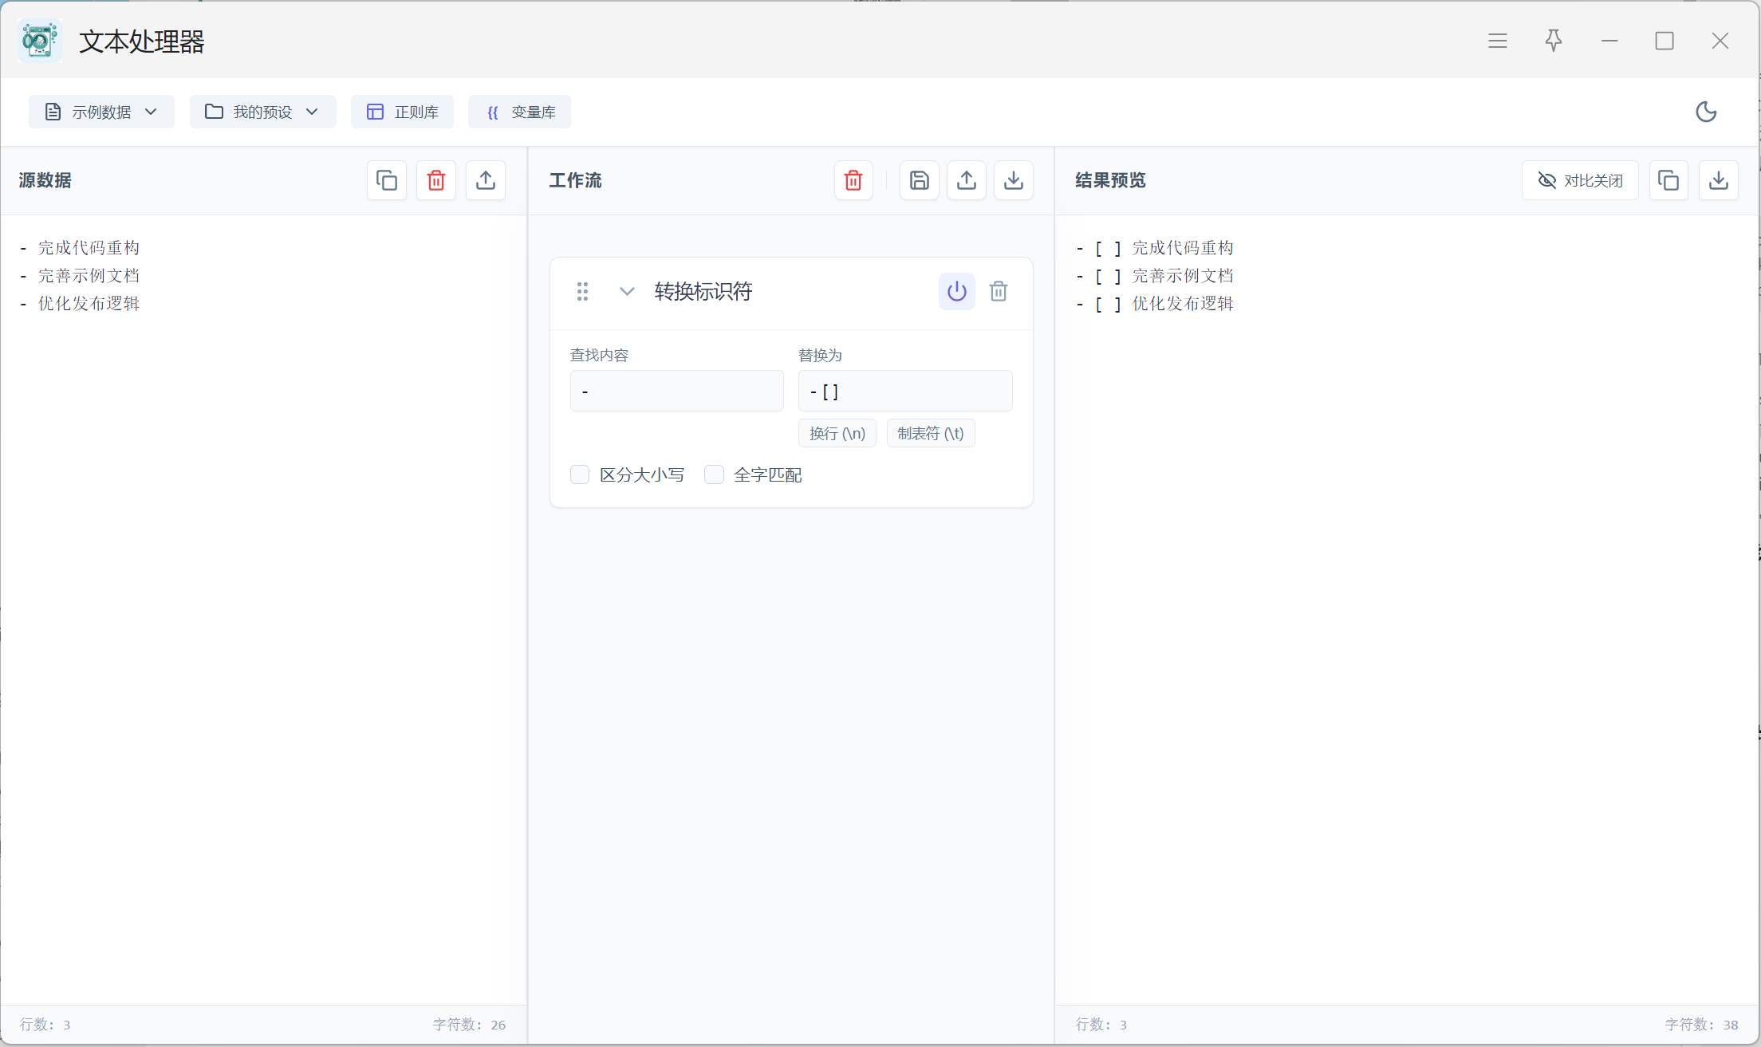The height and width of the screenshot is (1047, 1761).
Task: Copy the result preview text
Action: click(1668, 181)
